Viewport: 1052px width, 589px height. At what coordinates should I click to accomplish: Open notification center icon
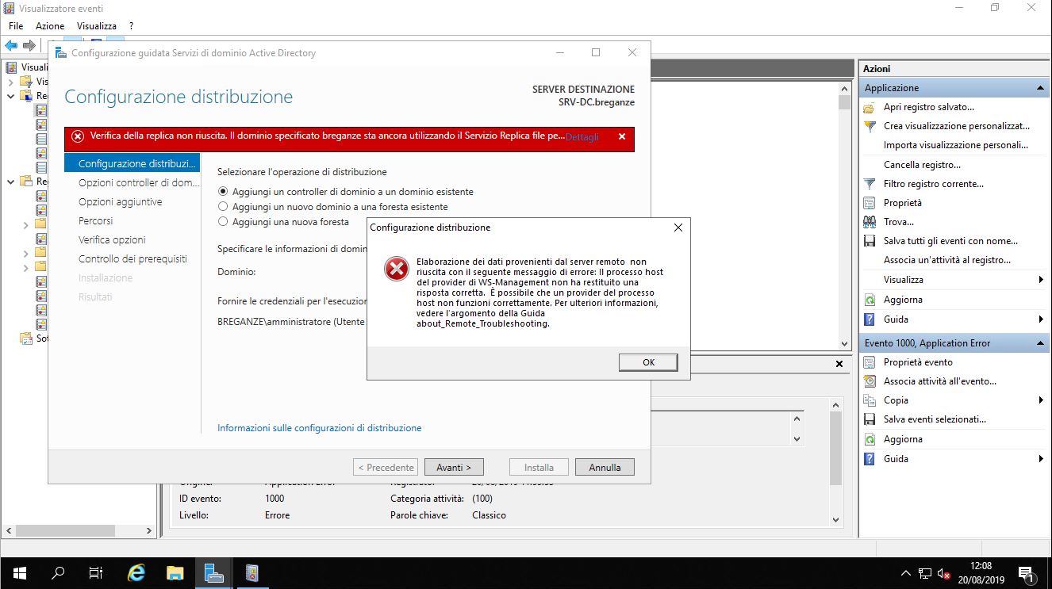pos(1026,573)
